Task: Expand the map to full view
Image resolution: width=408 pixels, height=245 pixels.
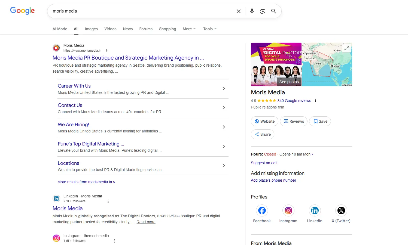Action: [346, 48]
